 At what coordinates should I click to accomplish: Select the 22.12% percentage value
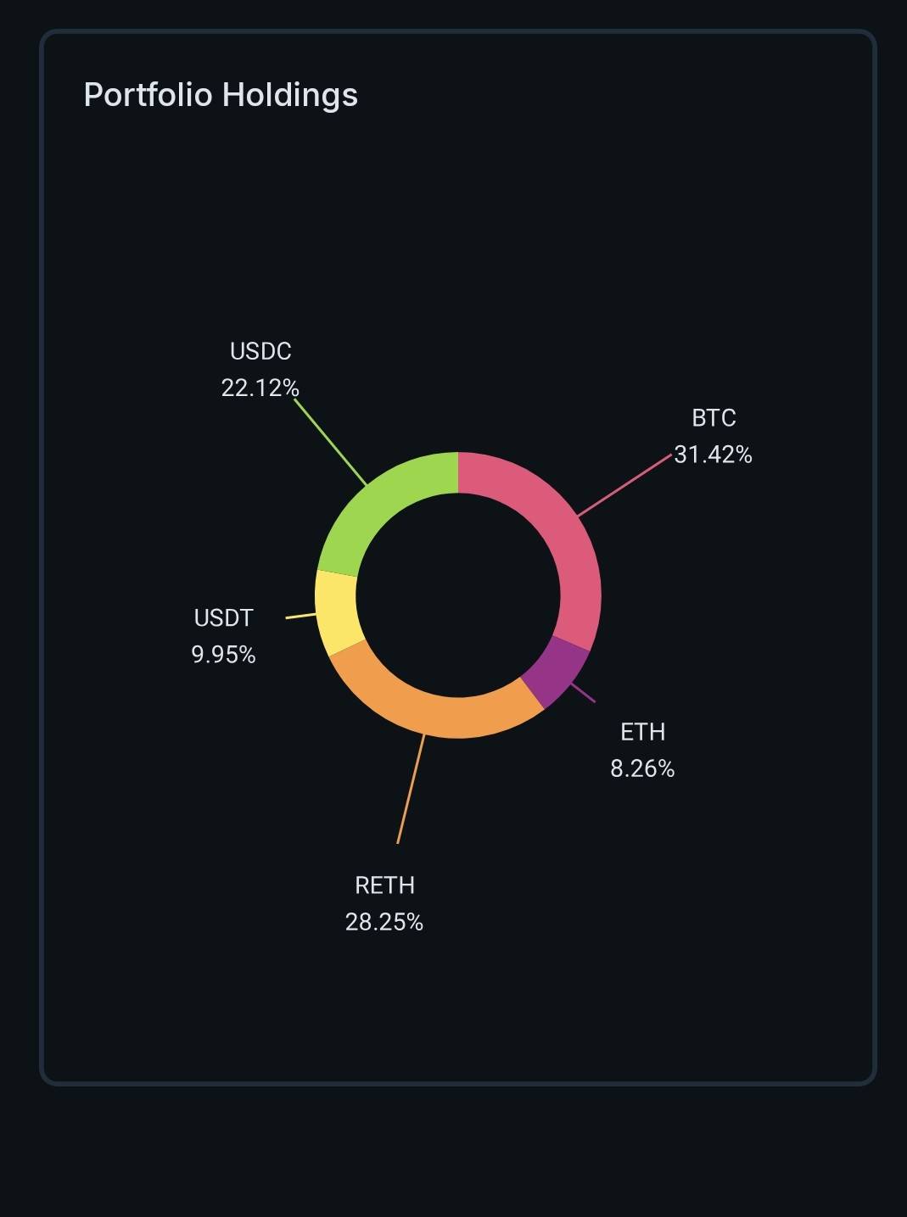[x=260, y=388]
